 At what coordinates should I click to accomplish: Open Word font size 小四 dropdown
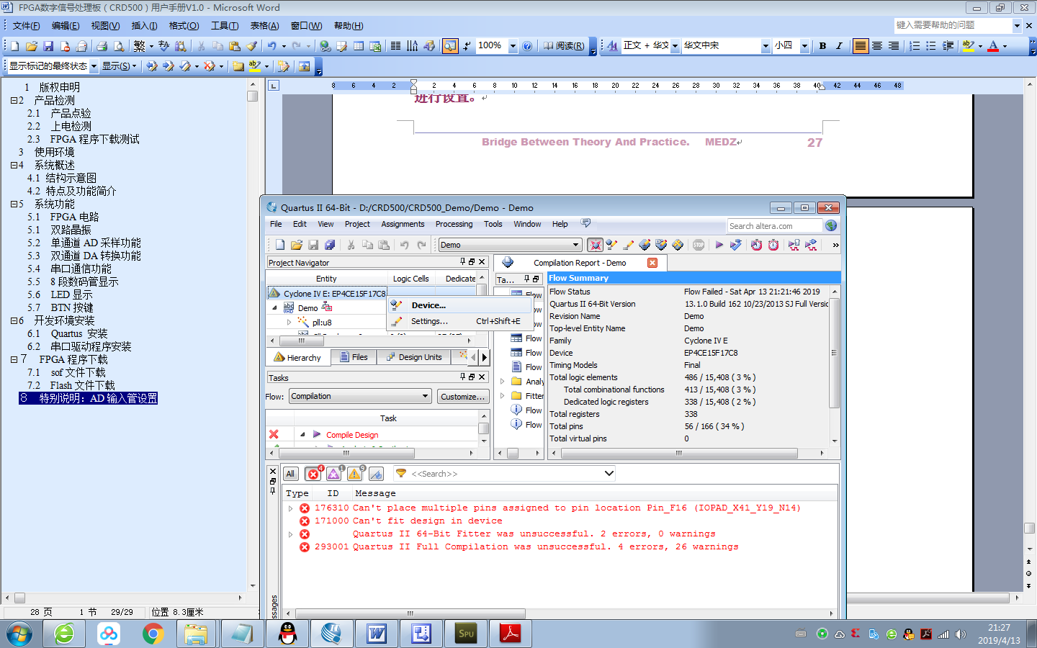pos(804,46)
